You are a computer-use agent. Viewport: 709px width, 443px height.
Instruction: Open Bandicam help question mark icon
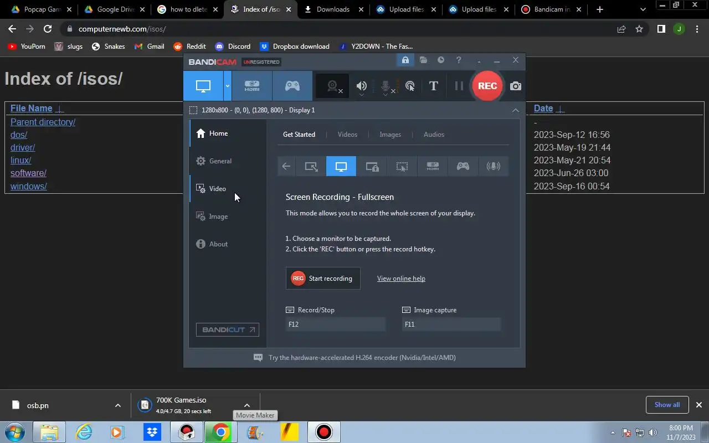(459, 60)
